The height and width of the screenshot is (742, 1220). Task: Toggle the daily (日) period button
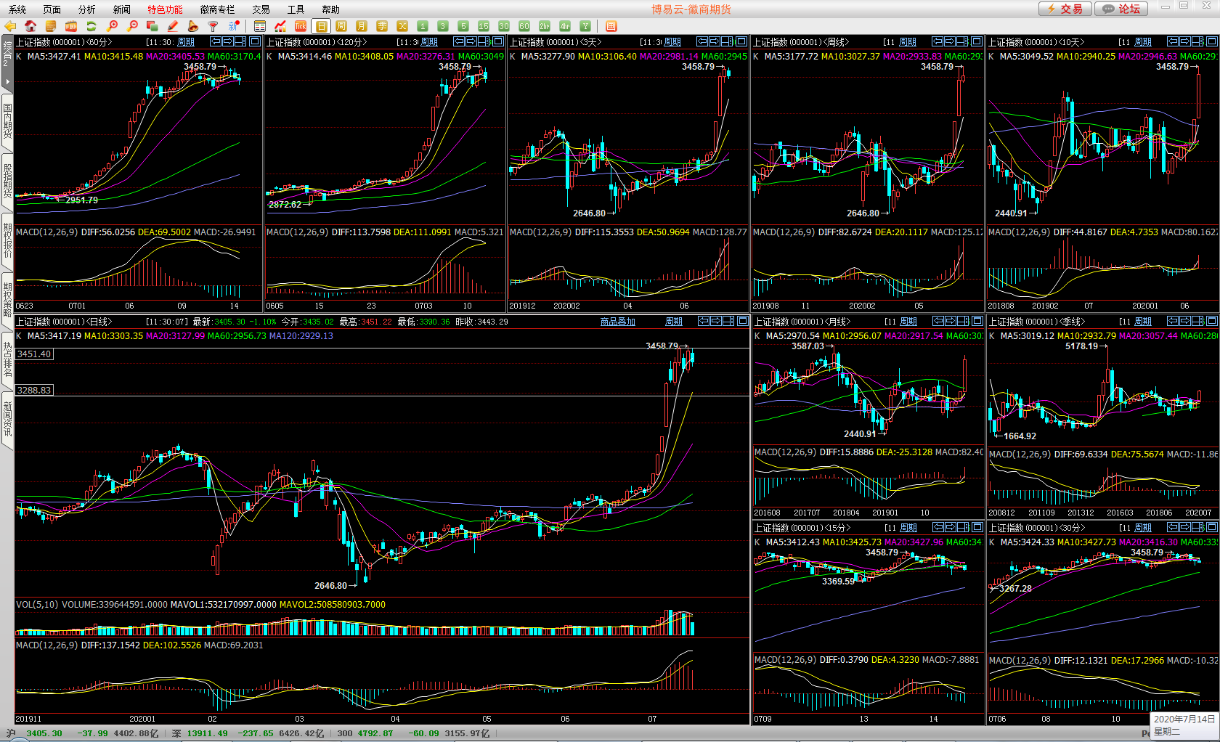[x=321, y=26]
